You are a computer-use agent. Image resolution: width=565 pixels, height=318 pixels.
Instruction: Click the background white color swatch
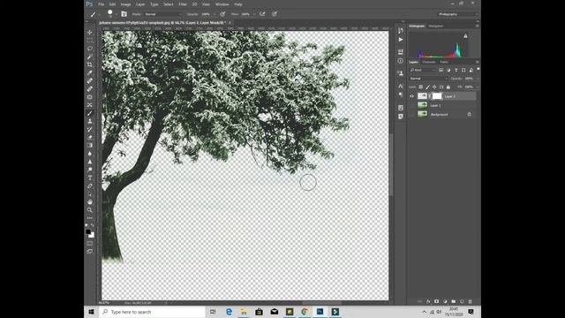[x=92, y=236]
